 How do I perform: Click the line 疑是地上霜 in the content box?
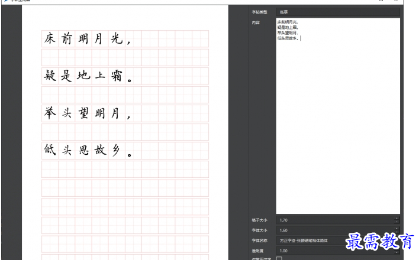tap(287, 28)
